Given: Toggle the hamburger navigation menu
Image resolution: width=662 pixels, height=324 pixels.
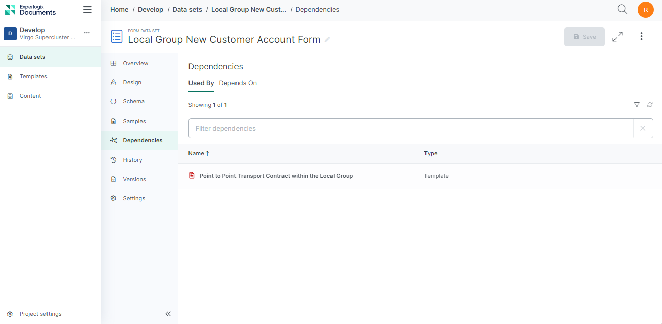Looking at the screenshot, I should pyautogui.click(x=87, y=10).
